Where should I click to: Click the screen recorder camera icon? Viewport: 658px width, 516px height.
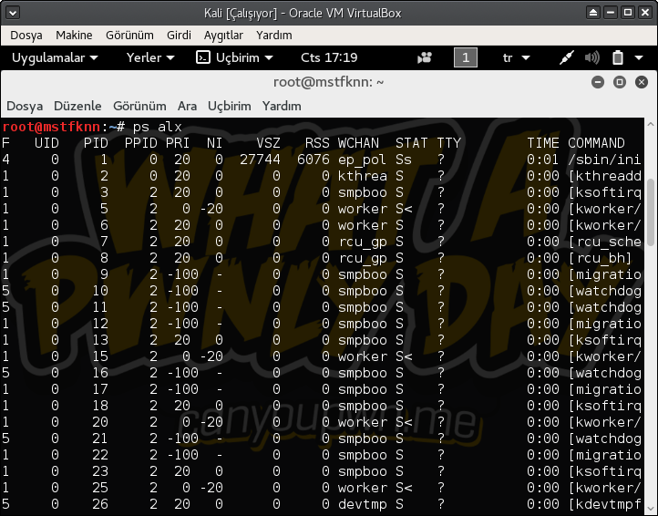(x=425, y=57)
